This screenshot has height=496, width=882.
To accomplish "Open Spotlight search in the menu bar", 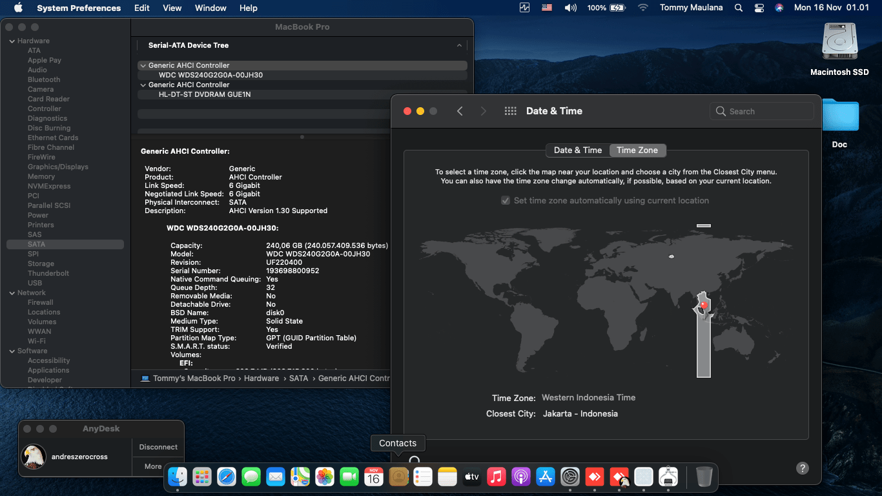I will 739,8.
